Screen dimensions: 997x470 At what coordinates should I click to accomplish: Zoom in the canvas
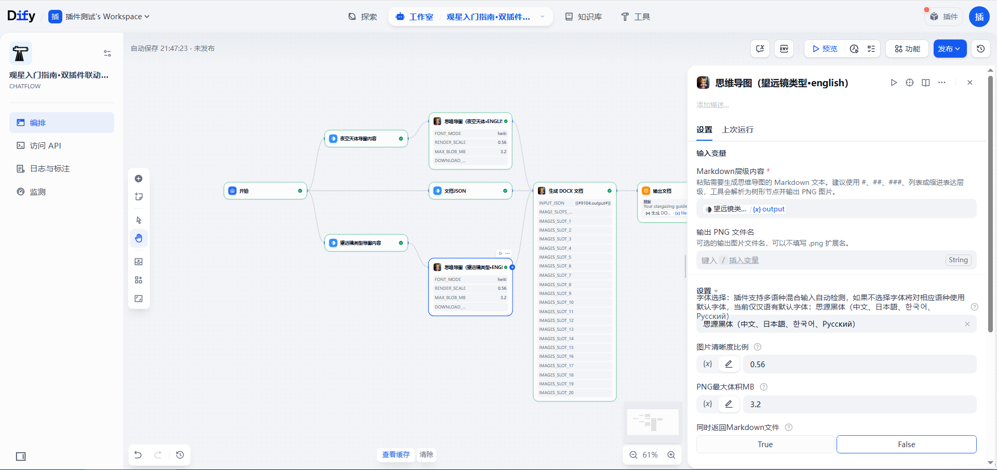coord(671,455)
